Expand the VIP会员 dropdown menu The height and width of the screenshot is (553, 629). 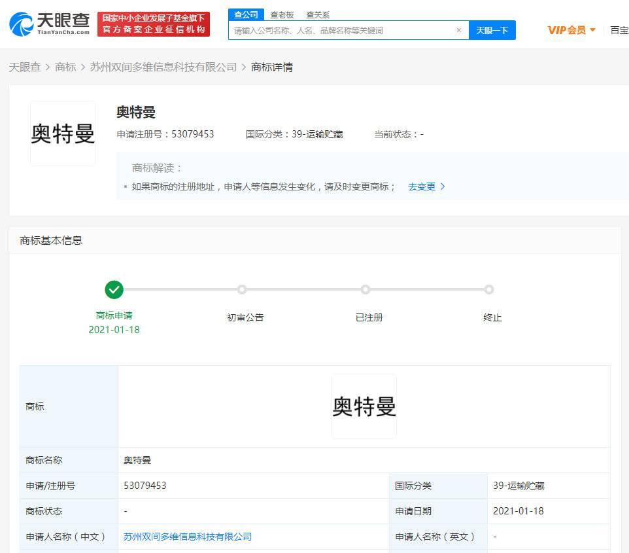(571, 30)
